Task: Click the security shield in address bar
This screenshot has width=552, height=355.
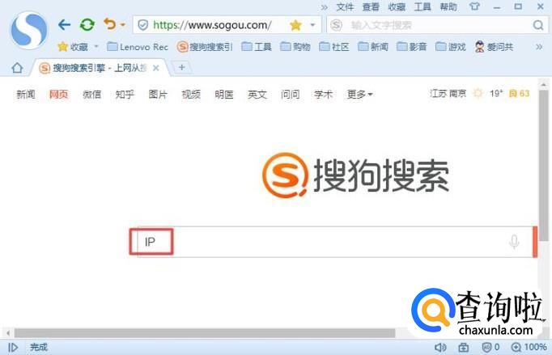Action: click(x=142, y=25)
